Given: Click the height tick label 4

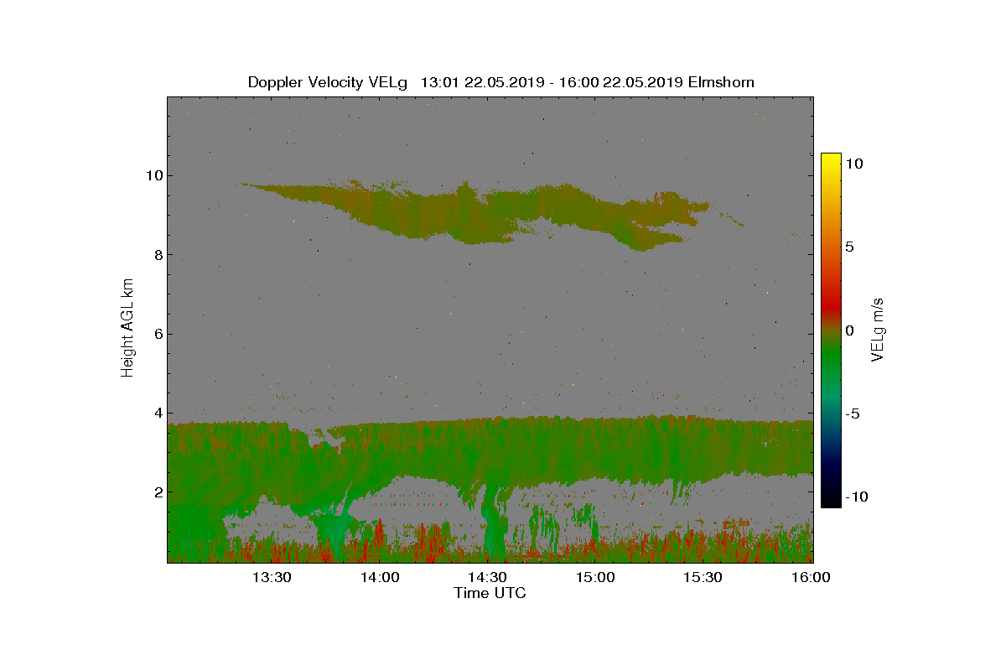Looking at the screenshot, I should [x=157, y=413].
